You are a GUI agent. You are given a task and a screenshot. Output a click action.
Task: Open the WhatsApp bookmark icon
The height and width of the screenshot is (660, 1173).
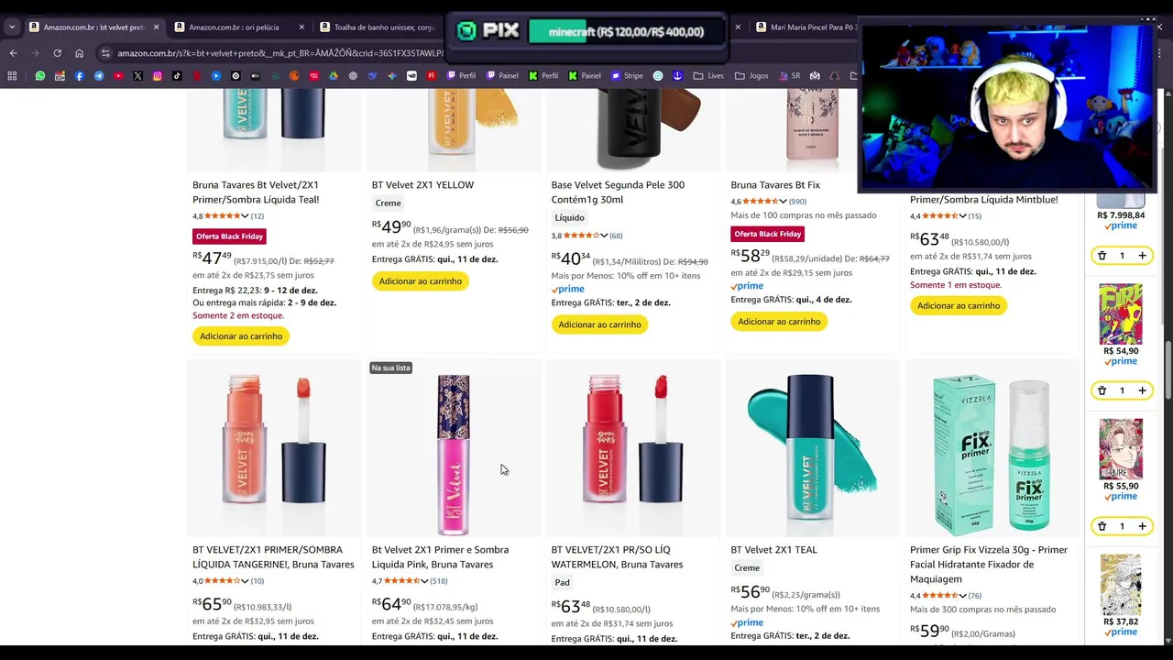[39, 76]
